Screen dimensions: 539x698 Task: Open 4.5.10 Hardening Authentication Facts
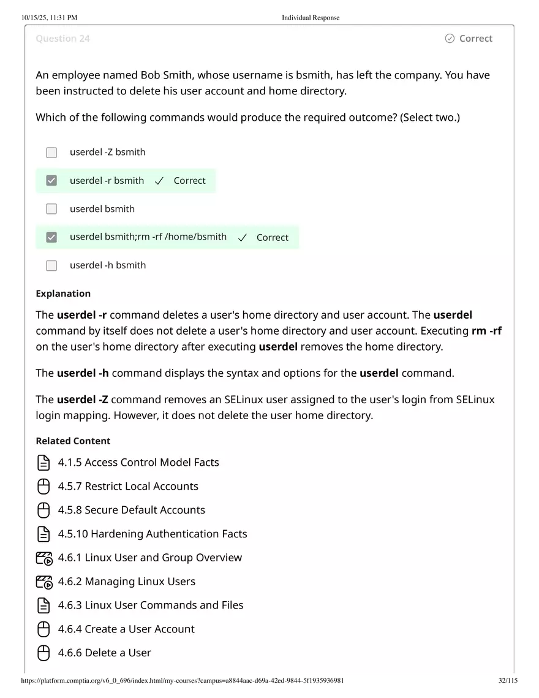[153, 534]
